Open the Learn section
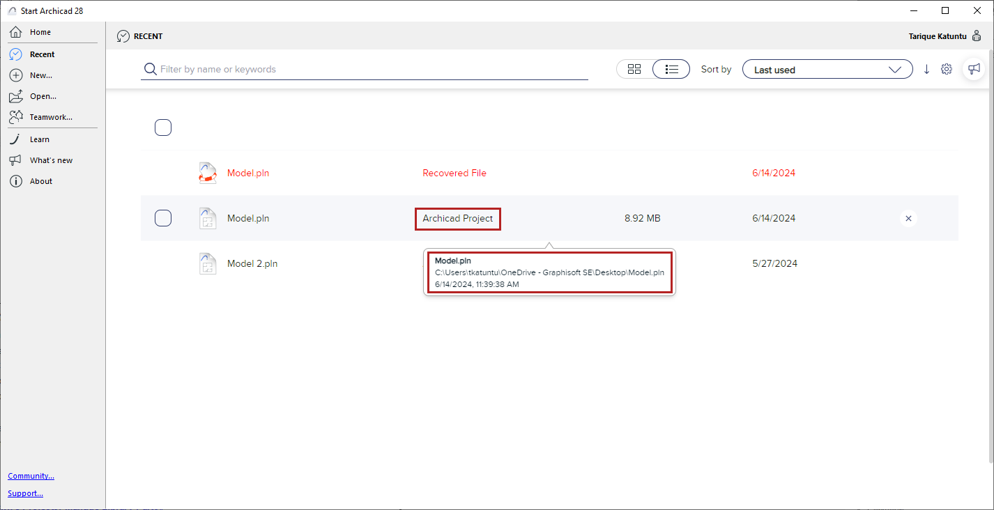The image size is (994, 510). (x=39, y=139)
